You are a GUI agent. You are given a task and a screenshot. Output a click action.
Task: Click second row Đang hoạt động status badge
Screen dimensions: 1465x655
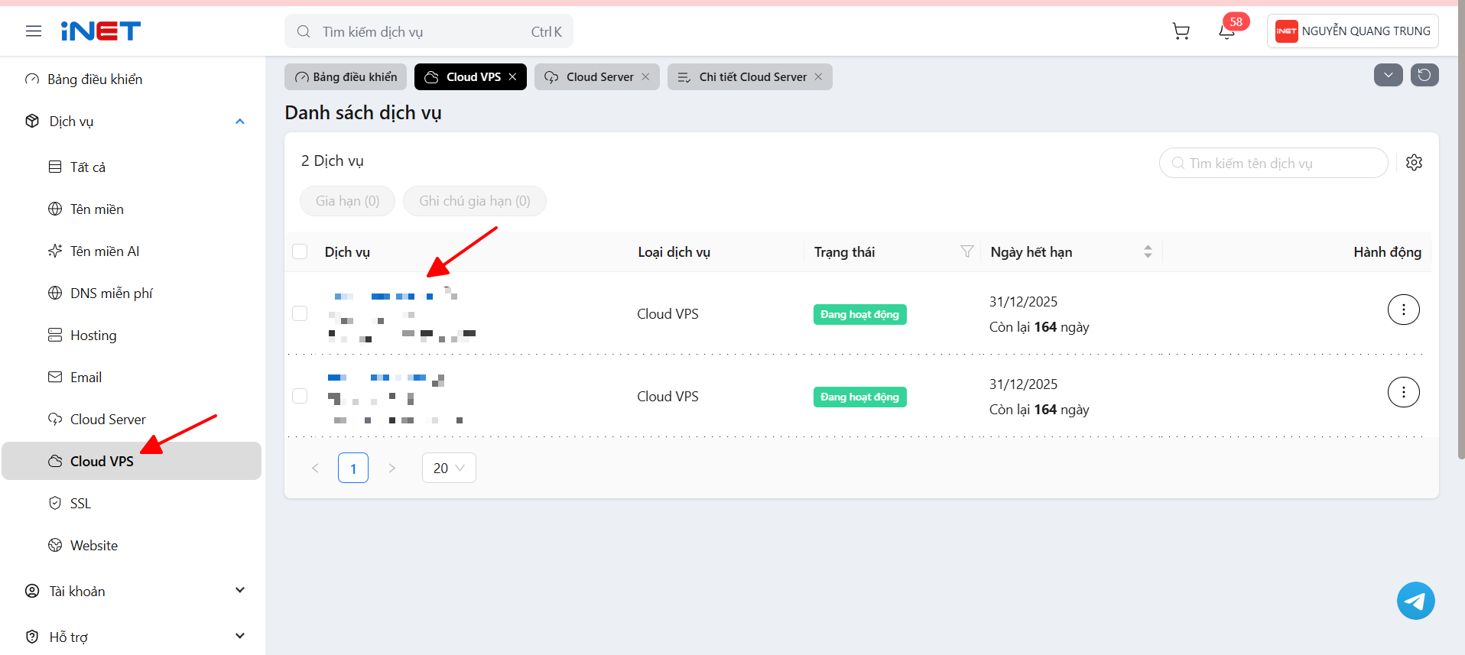click(860, 397)
